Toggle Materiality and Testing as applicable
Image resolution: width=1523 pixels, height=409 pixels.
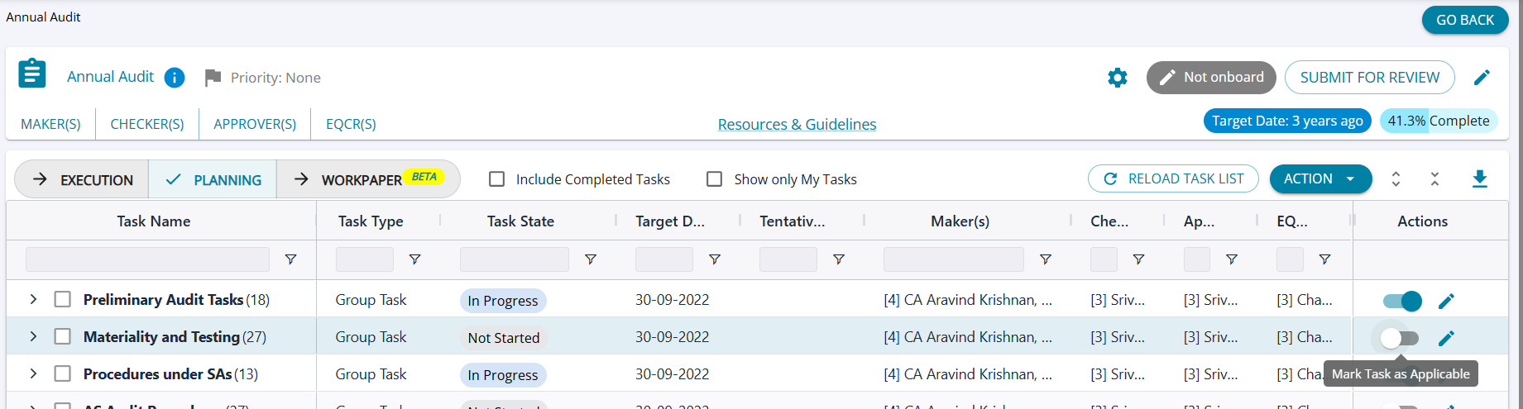(x=1400, y=338)
